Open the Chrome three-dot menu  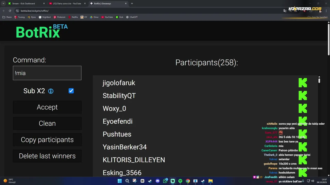coord(326,11)
